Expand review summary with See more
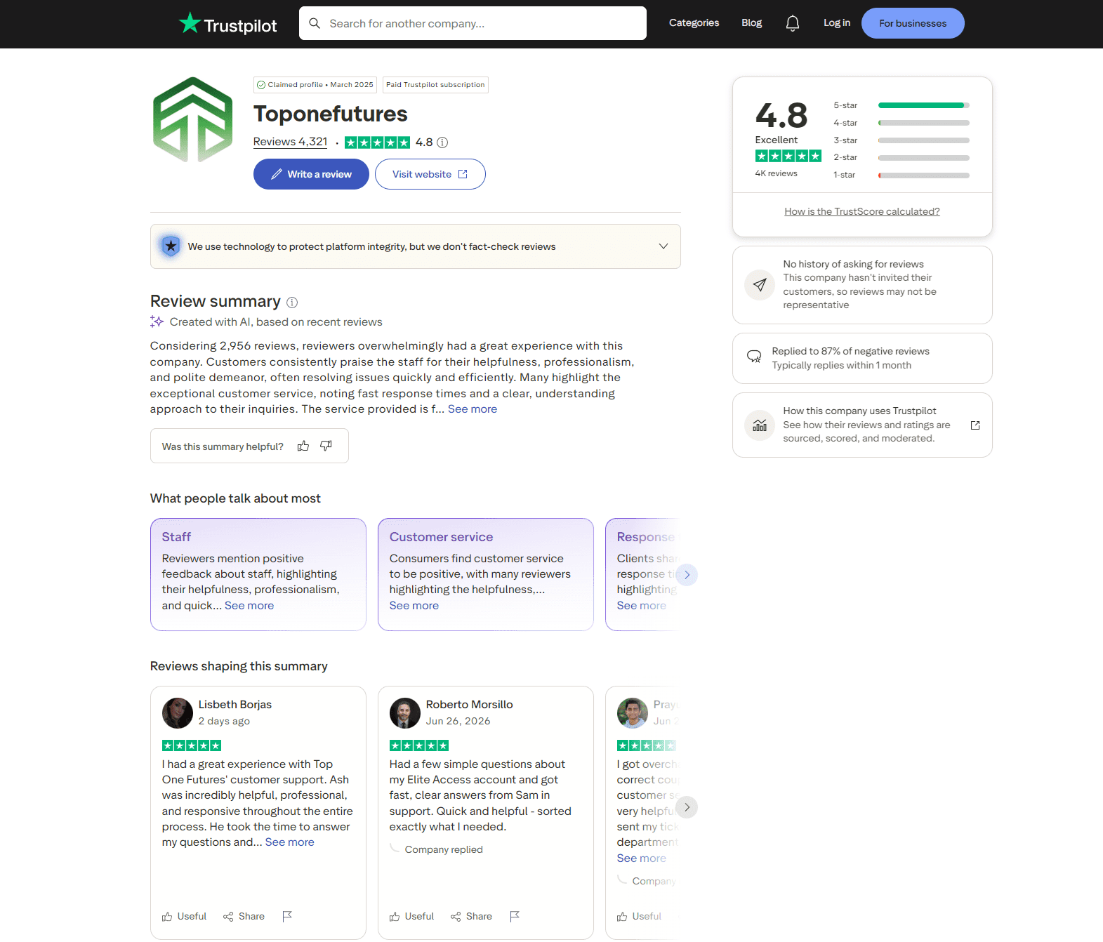The height and width of the screenshot is (942, 1103). pyautogui.click(x=473, y=409)
